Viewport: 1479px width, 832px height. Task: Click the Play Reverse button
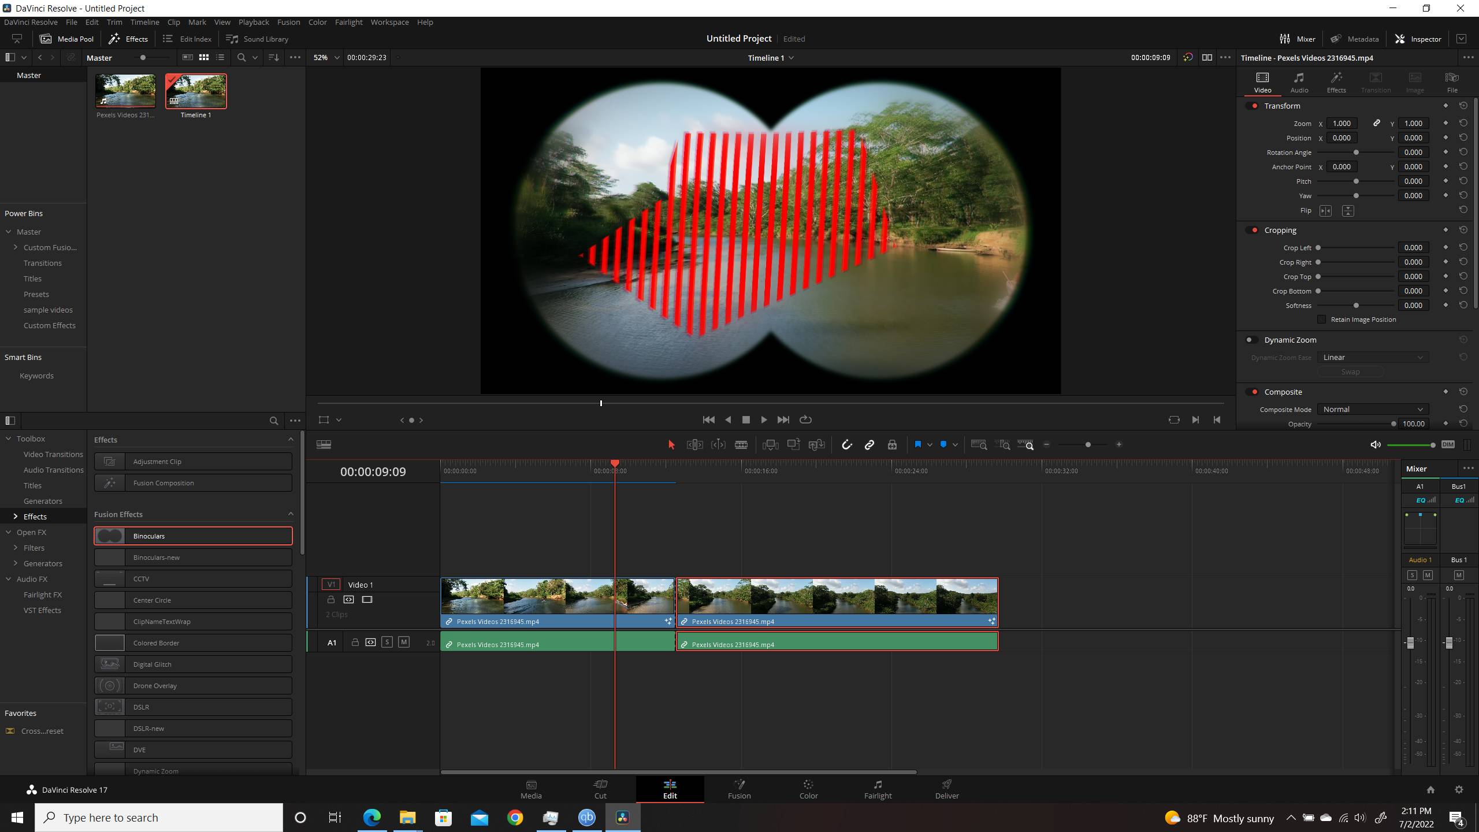(x=728, y=419)
